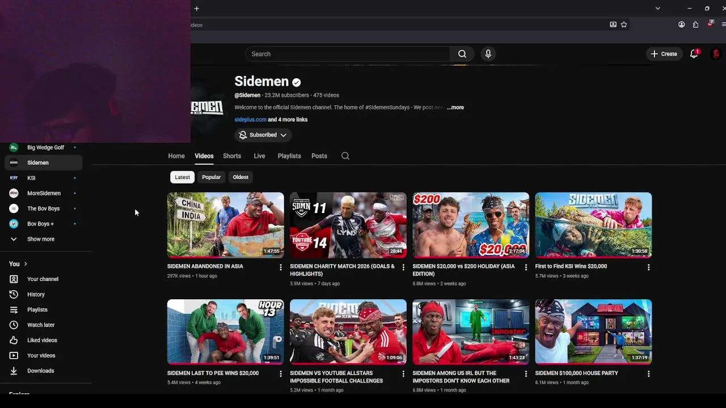726x408 pixels.
Task: Open KSI subscription in sidebar
Action: tap(43, 178)
